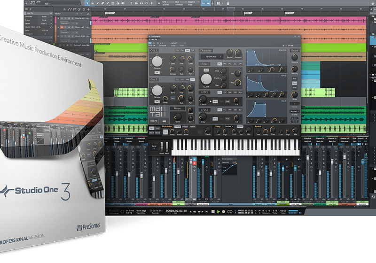Click the microphone icon in the toolbar
This screenshot has height=263, width=376.
(x=151, y=3)
